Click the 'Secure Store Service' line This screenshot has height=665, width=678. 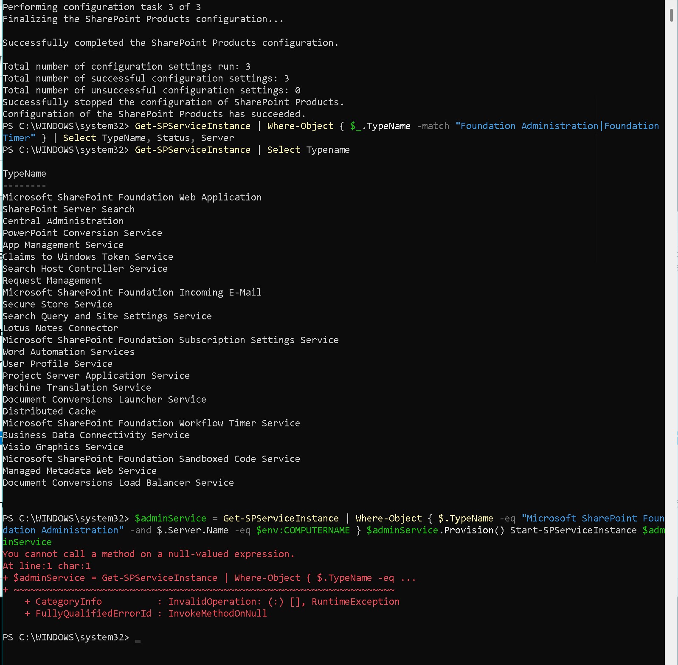[x=58, y=304]
